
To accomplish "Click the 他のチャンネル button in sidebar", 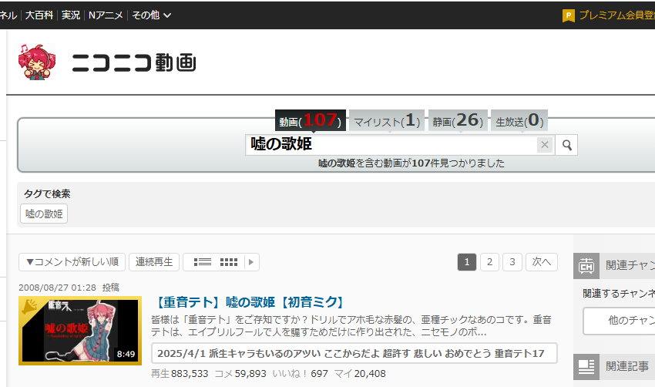I will pos(619,321).
